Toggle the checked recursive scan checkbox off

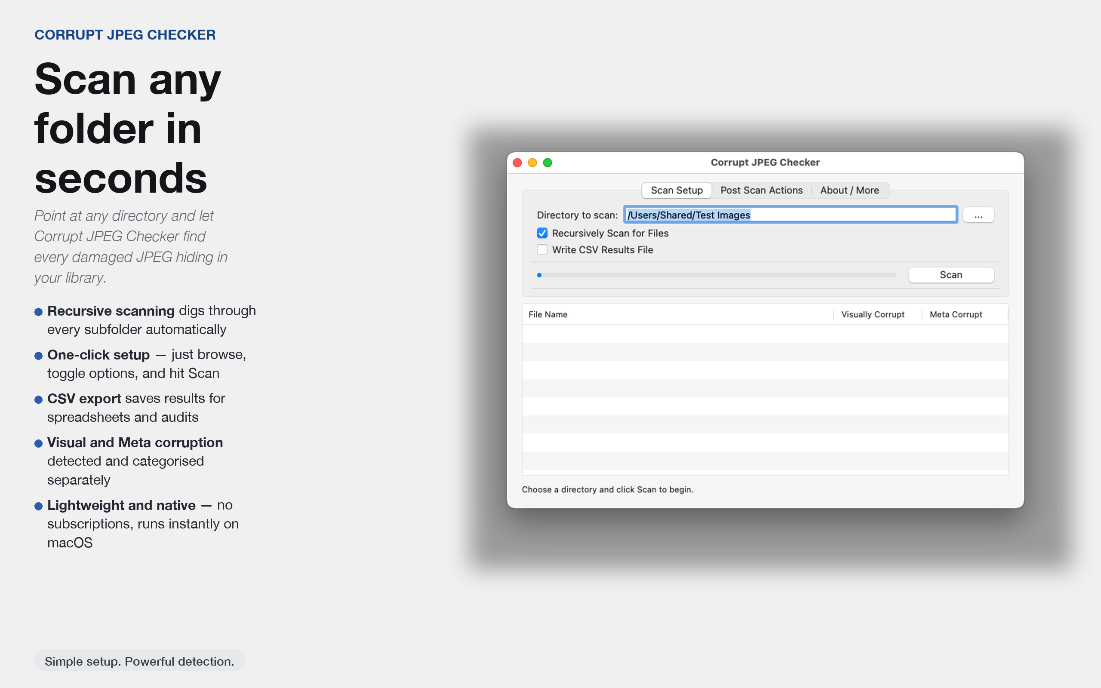pos(542,233)
